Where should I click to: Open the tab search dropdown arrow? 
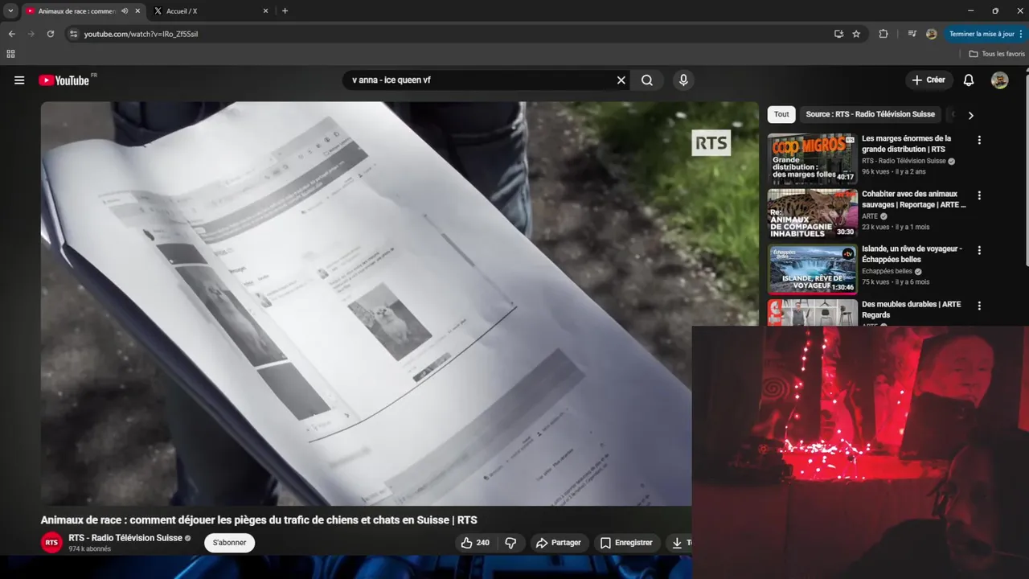(x=10, y=11)
